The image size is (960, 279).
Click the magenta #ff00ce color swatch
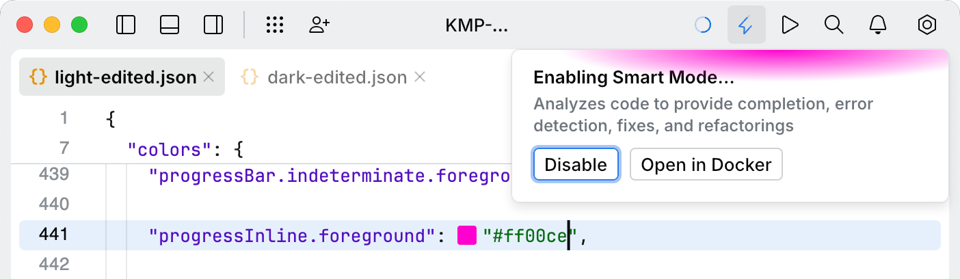[467, 236]
